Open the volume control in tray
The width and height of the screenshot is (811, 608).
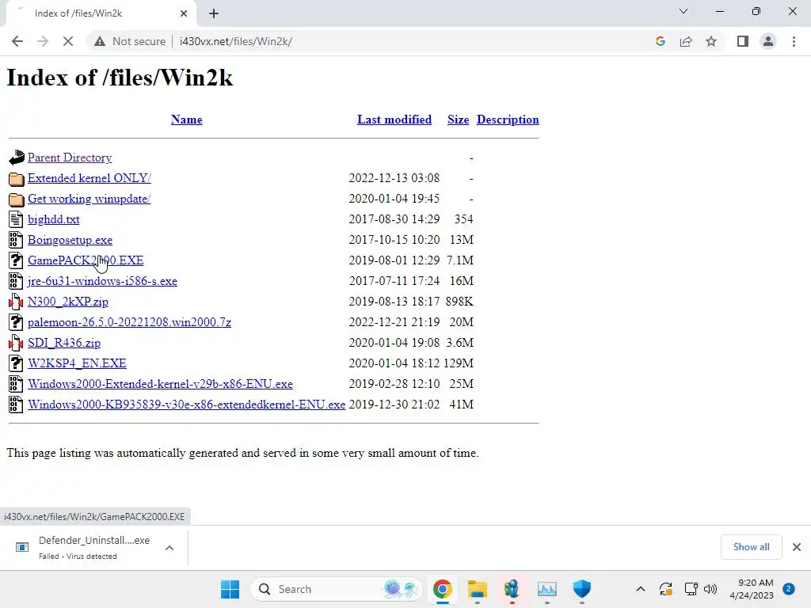point(710,589)
